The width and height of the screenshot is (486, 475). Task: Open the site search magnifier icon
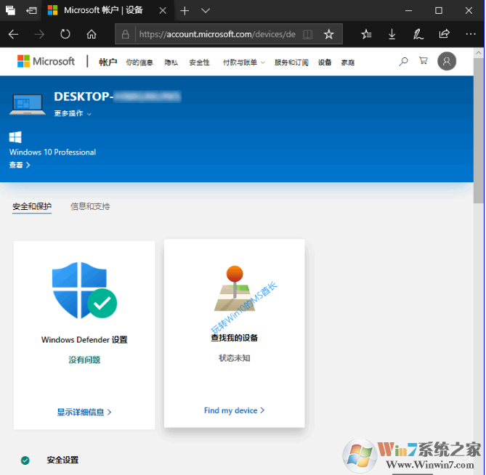pos(403,62)
